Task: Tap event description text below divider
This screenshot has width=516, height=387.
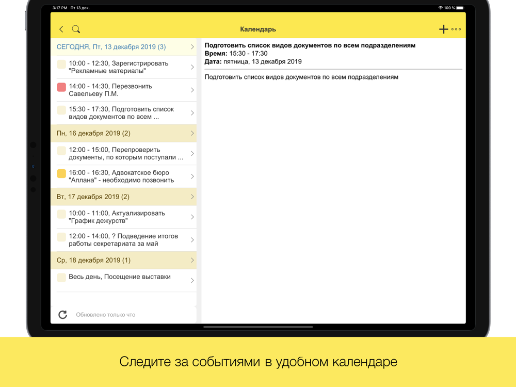Action: (x=301, y=77)
